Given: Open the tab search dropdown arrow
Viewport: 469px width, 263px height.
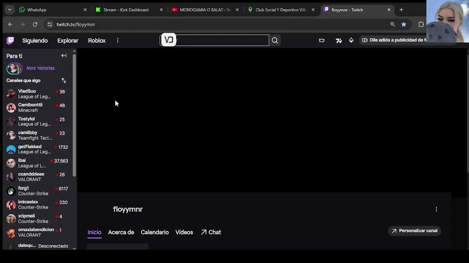Looking at the screenshot, I should pos(10,10).
